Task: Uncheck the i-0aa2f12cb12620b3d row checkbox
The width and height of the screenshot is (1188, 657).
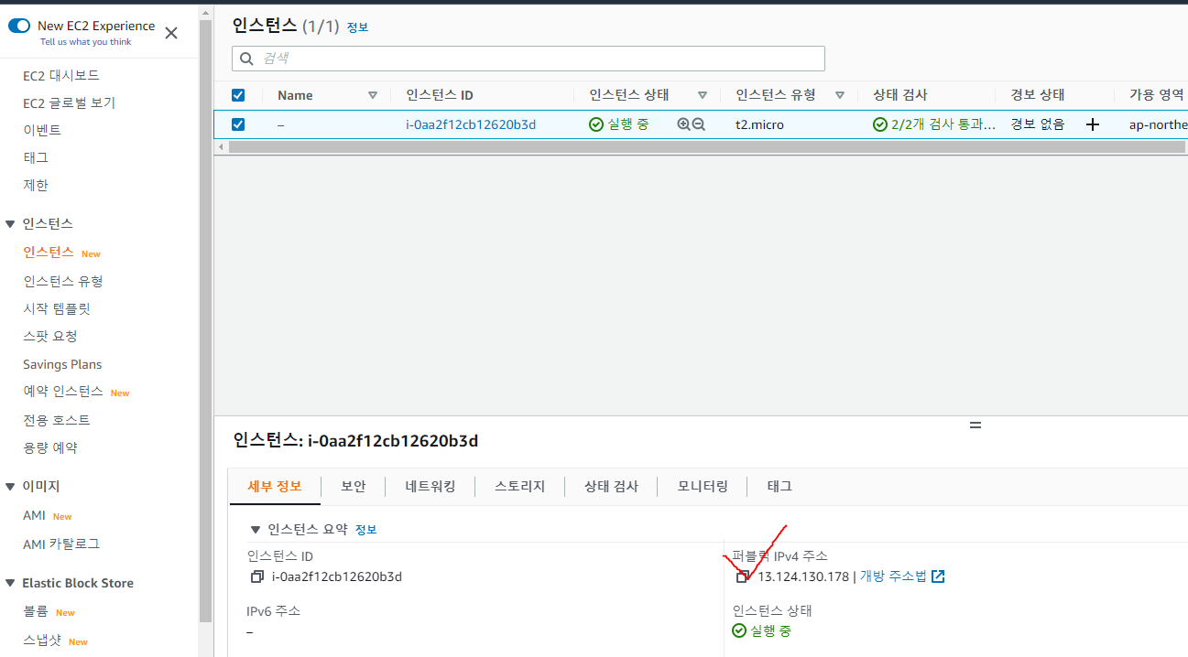Action: tap(238, 124)
